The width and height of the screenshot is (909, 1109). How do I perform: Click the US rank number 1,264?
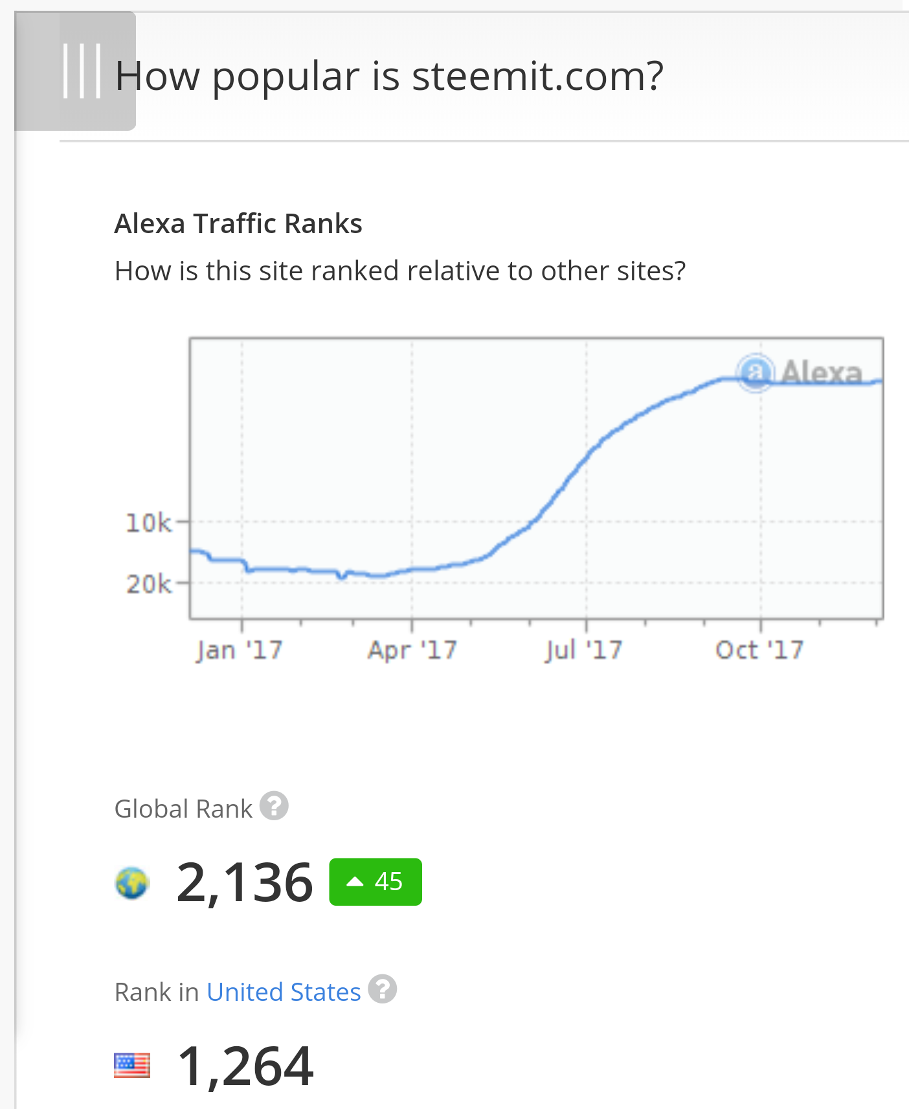click(245, 1066)
